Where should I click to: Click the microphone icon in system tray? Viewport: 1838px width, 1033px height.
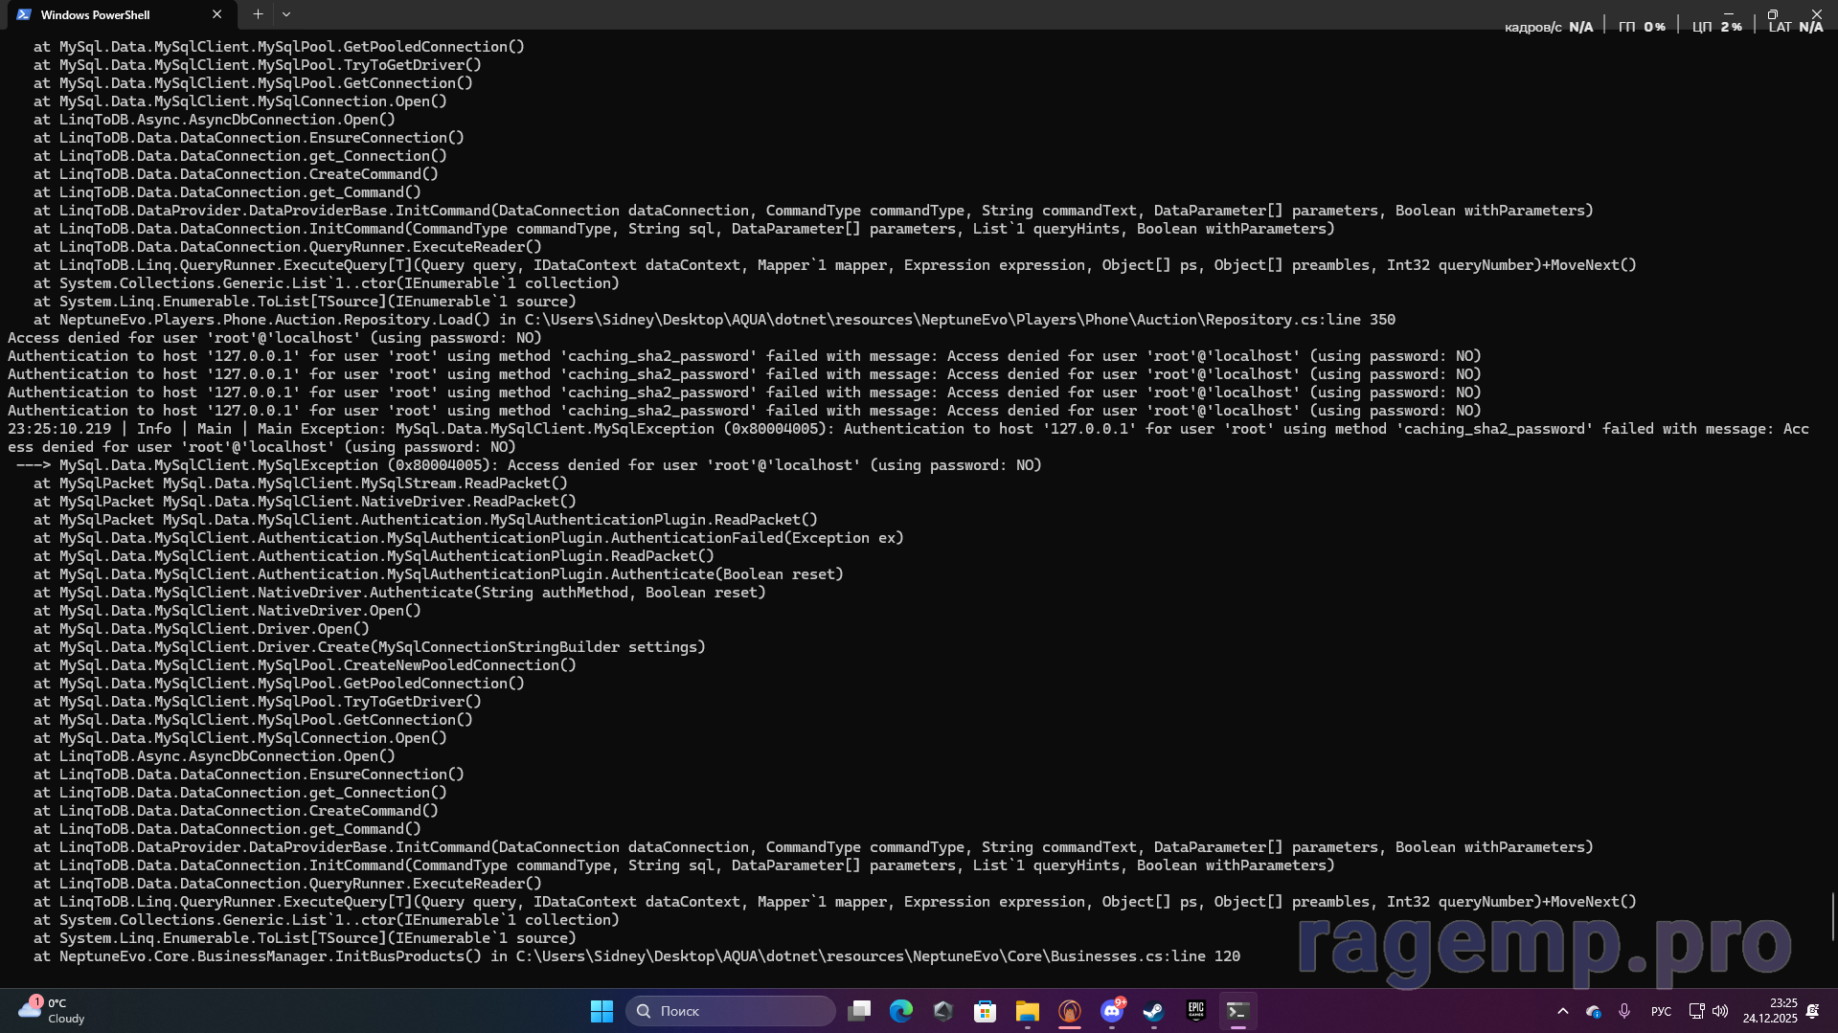(1624, 1011)
